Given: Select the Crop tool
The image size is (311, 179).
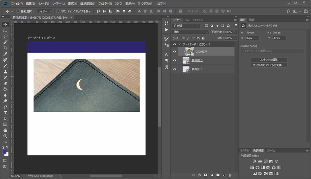Looking at the screenshot, I should click(x=5, y=48).
